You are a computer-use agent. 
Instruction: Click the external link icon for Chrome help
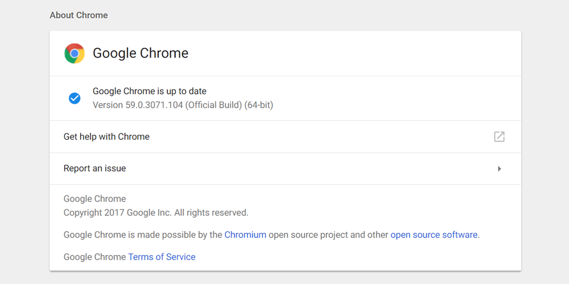pyautogui.click(x=500, y=136)
